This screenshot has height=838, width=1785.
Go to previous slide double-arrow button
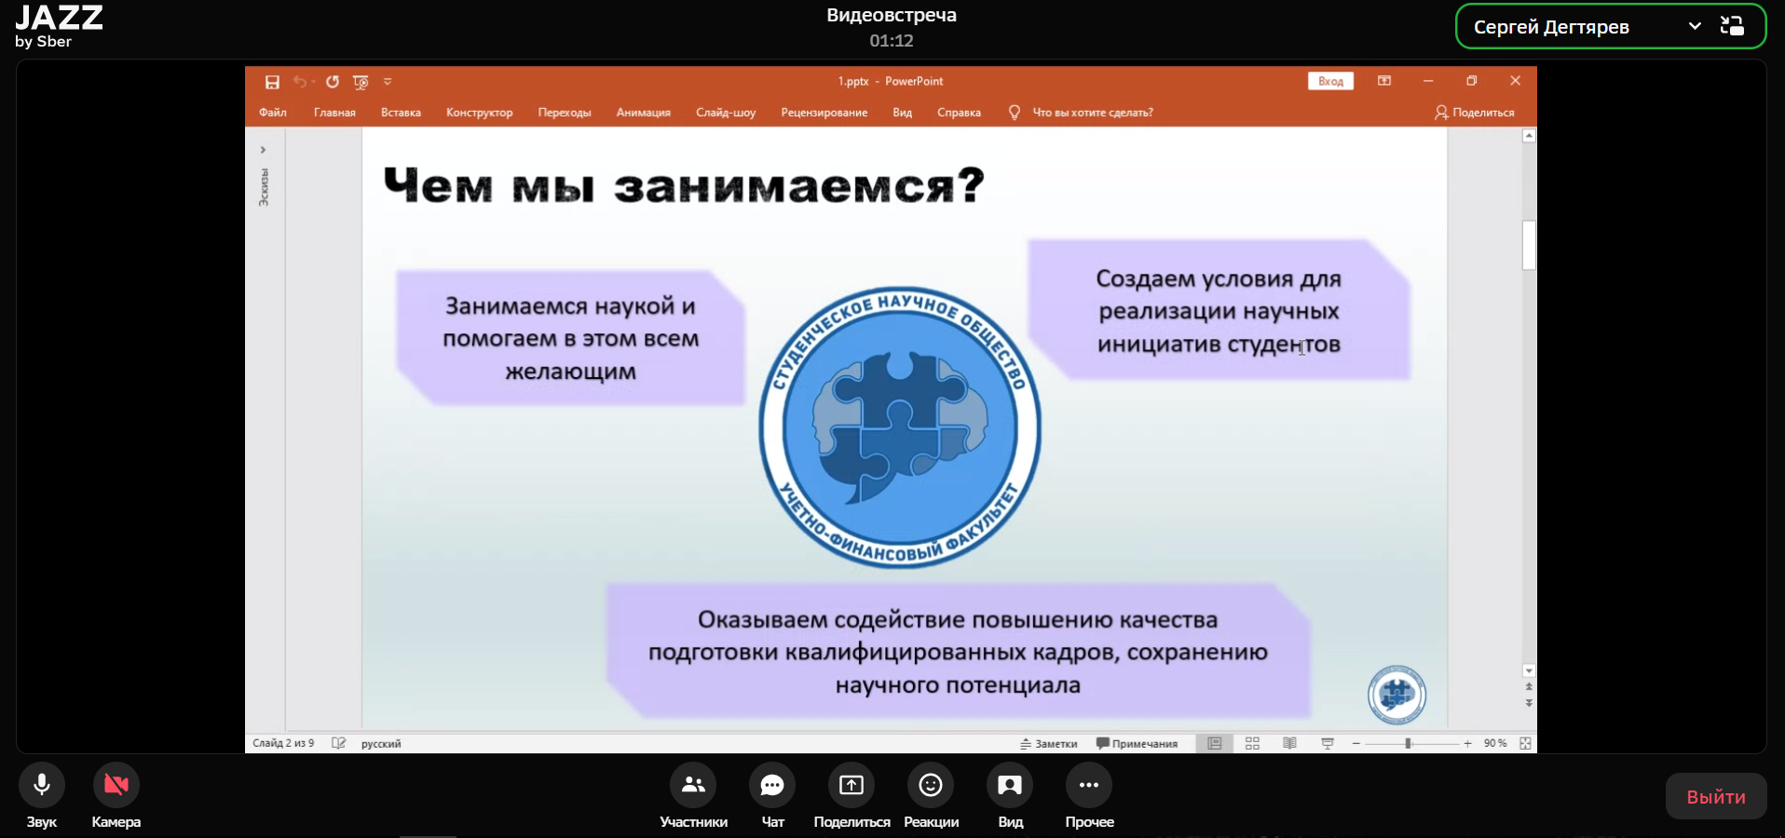pyautogui.click(x=1529, y=687)
